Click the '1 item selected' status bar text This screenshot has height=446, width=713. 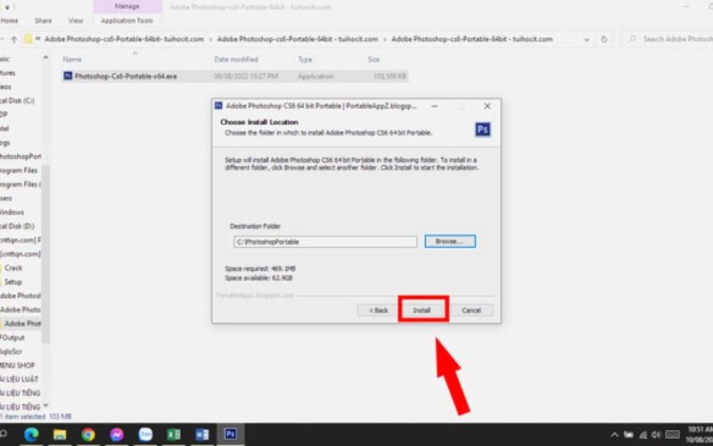click(23, 417)
